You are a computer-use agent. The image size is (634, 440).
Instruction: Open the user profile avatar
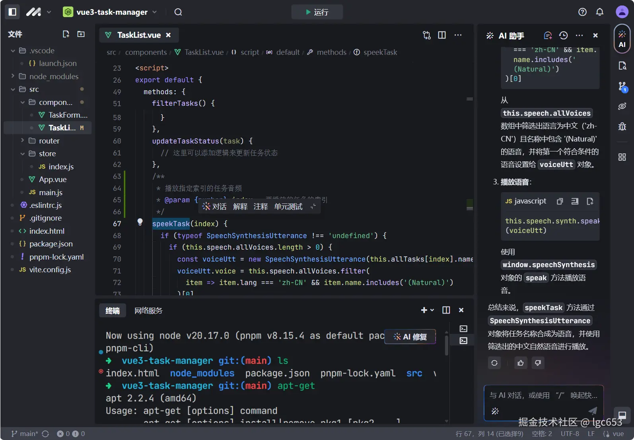622,12
